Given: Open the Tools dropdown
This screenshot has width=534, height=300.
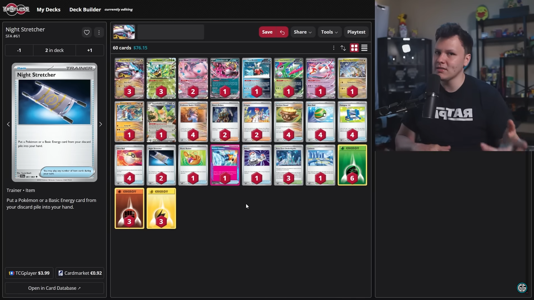Looking at the screenshot, I should 329,32.
